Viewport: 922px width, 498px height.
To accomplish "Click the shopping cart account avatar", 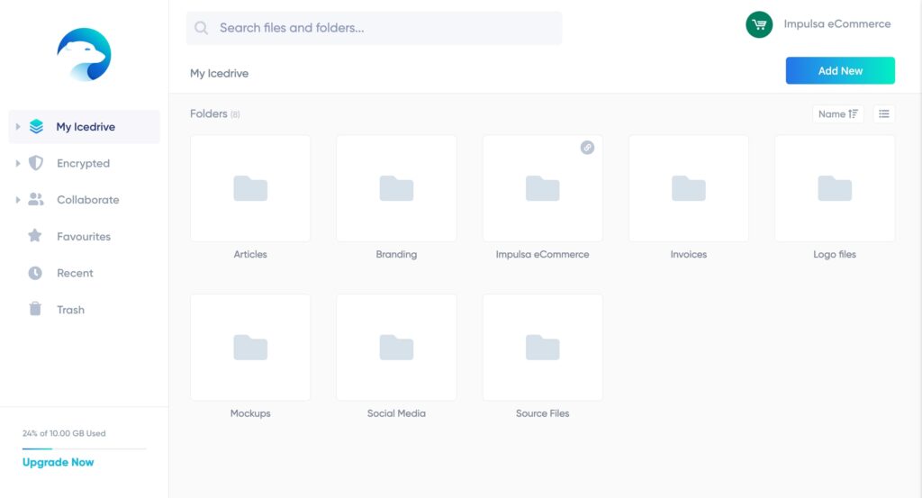I will (x=759, y=24).
